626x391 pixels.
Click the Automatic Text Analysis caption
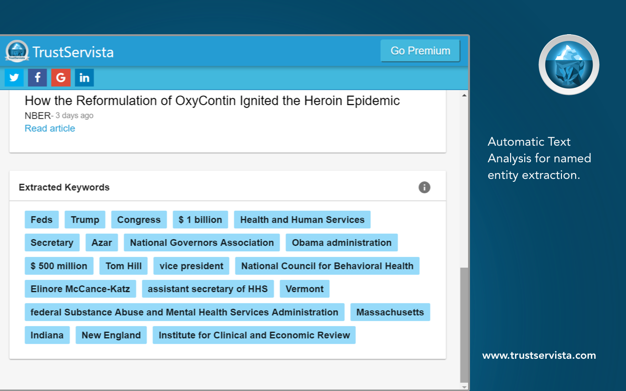tap(539, 158)
